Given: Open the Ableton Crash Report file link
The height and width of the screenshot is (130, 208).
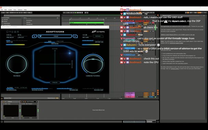Looking at the screenshot, I should 178,35.
